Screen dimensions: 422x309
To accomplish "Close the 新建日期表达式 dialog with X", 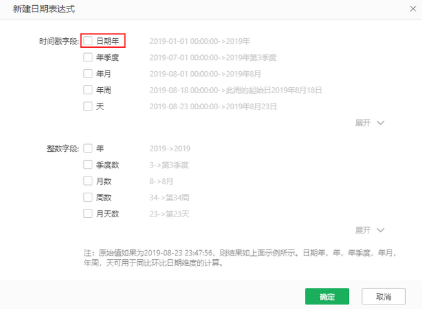I will tap(413, 8).
